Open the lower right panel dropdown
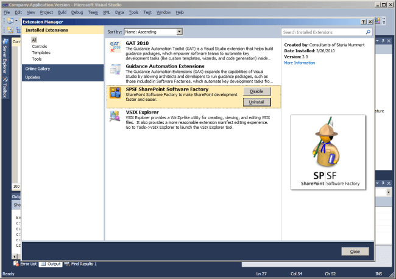This screenshot has height=279, width=396. click(389, 193)
